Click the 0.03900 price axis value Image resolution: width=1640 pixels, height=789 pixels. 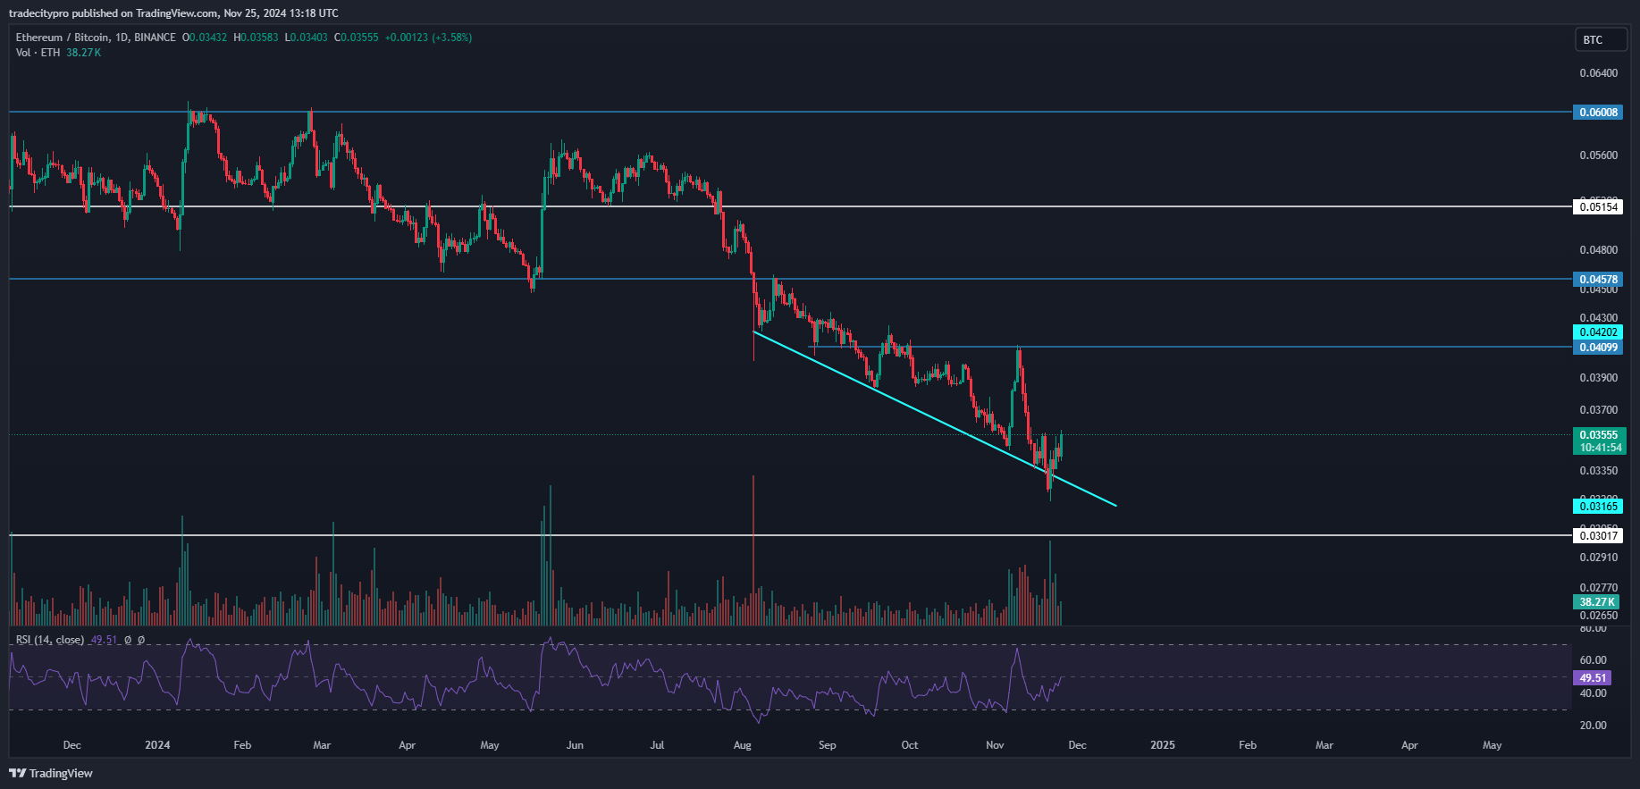(x=1598, y=378)
